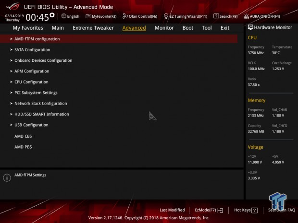Click the Search(F9) question mark icon
The image size is (298, 223).
click(216, 16)
